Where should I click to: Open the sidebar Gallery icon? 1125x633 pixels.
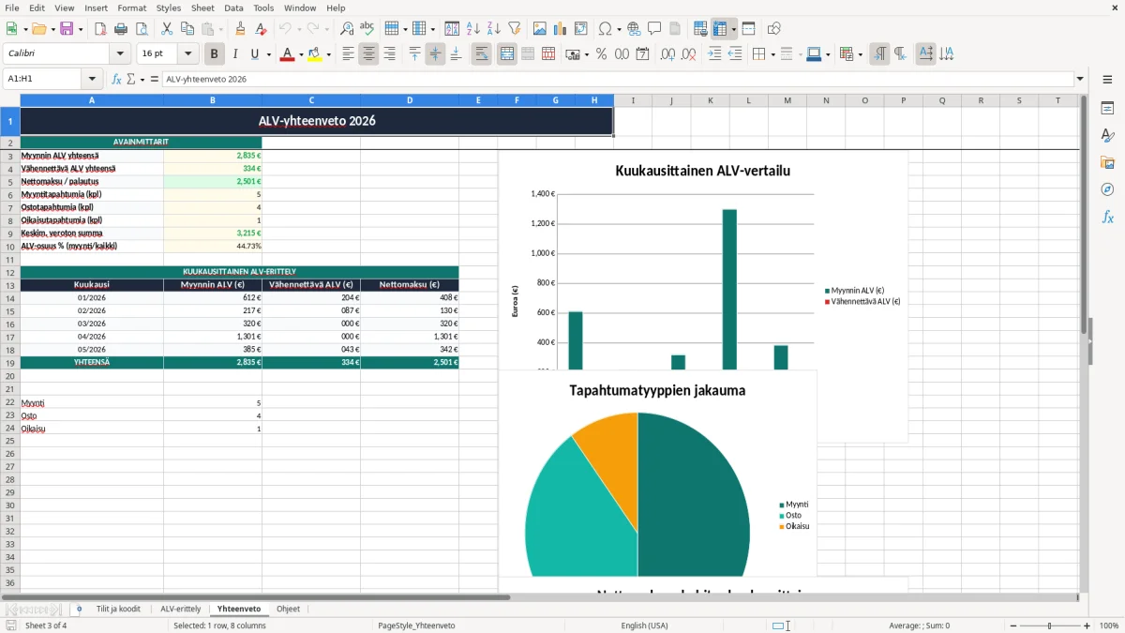(x=1107, y=162)
